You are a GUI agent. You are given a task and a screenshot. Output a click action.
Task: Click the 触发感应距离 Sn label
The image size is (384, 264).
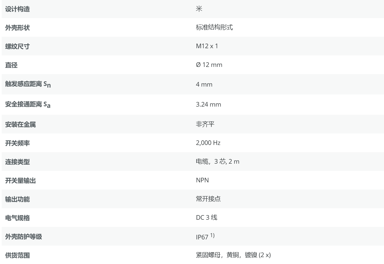pos(28,85)
